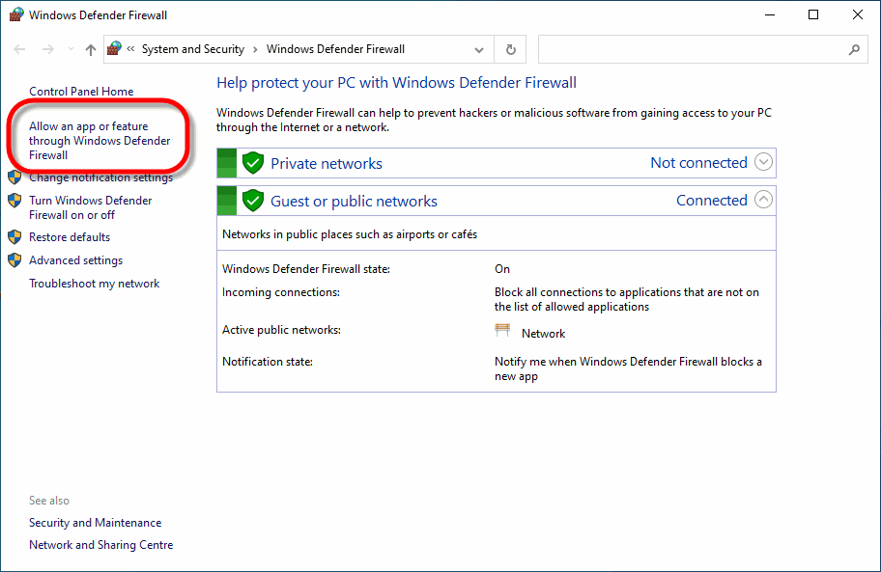Click the firewall icon in the address bar
This screenshot has width=881, height=572.
[116, 49]
